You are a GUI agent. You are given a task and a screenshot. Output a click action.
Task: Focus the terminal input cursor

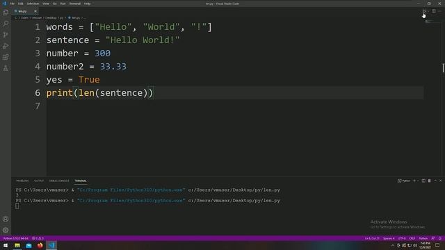[x=17, y=206]
